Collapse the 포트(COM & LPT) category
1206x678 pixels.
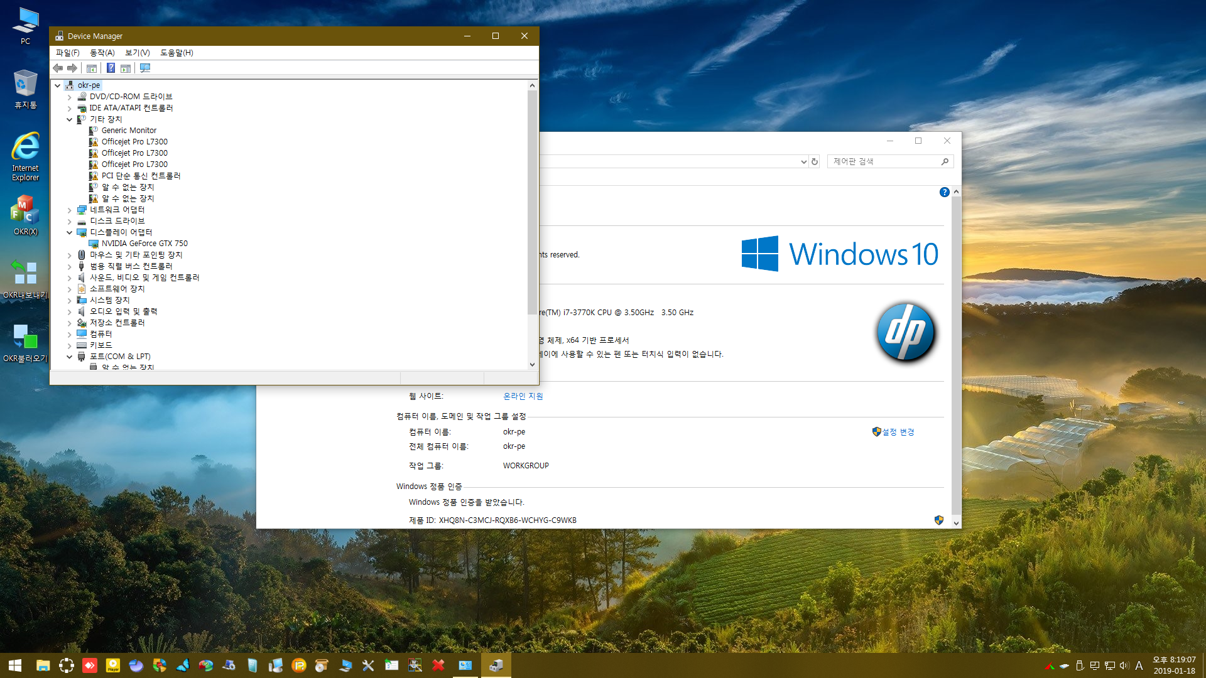(x=70, y=357)
